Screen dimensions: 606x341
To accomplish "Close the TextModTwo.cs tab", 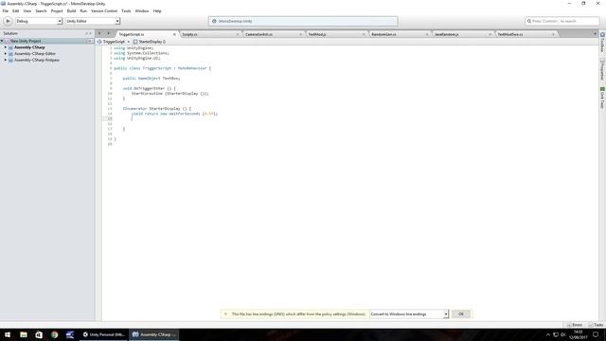I will click(553, 34).
